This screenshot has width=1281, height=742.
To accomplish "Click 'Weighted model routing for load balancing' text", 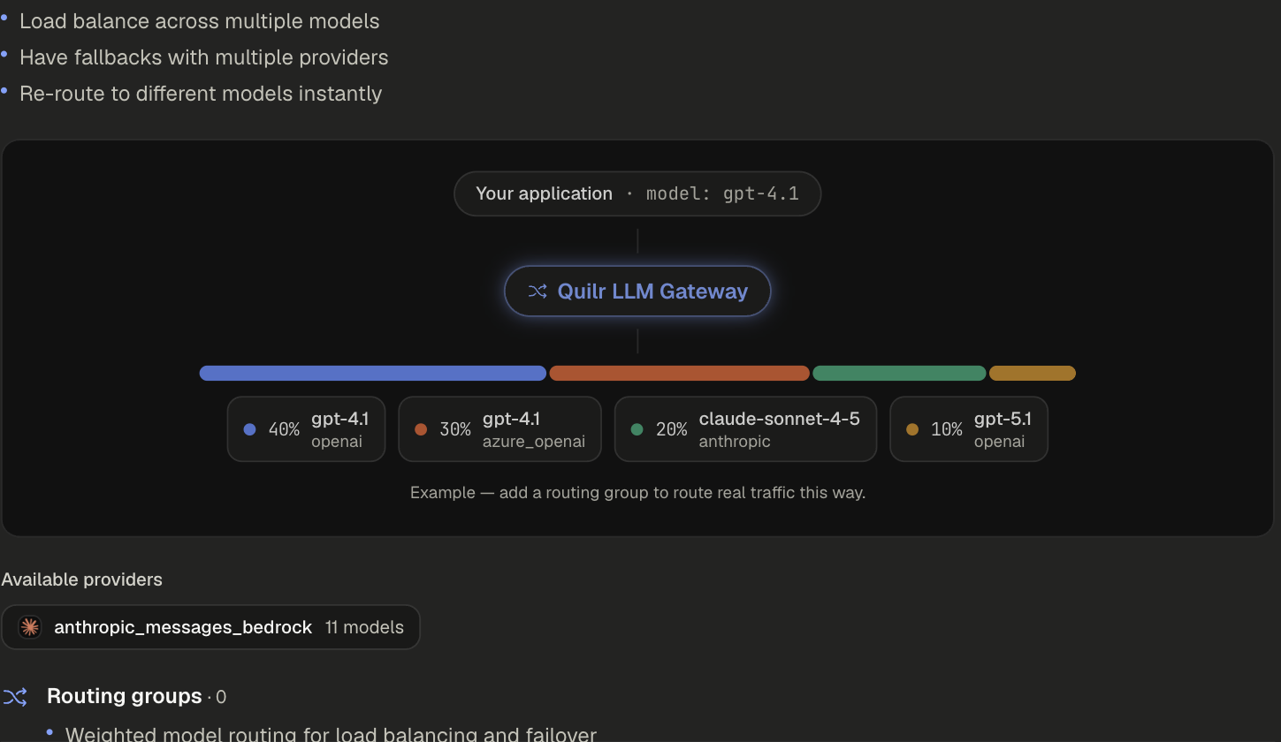I will point(331,734).
